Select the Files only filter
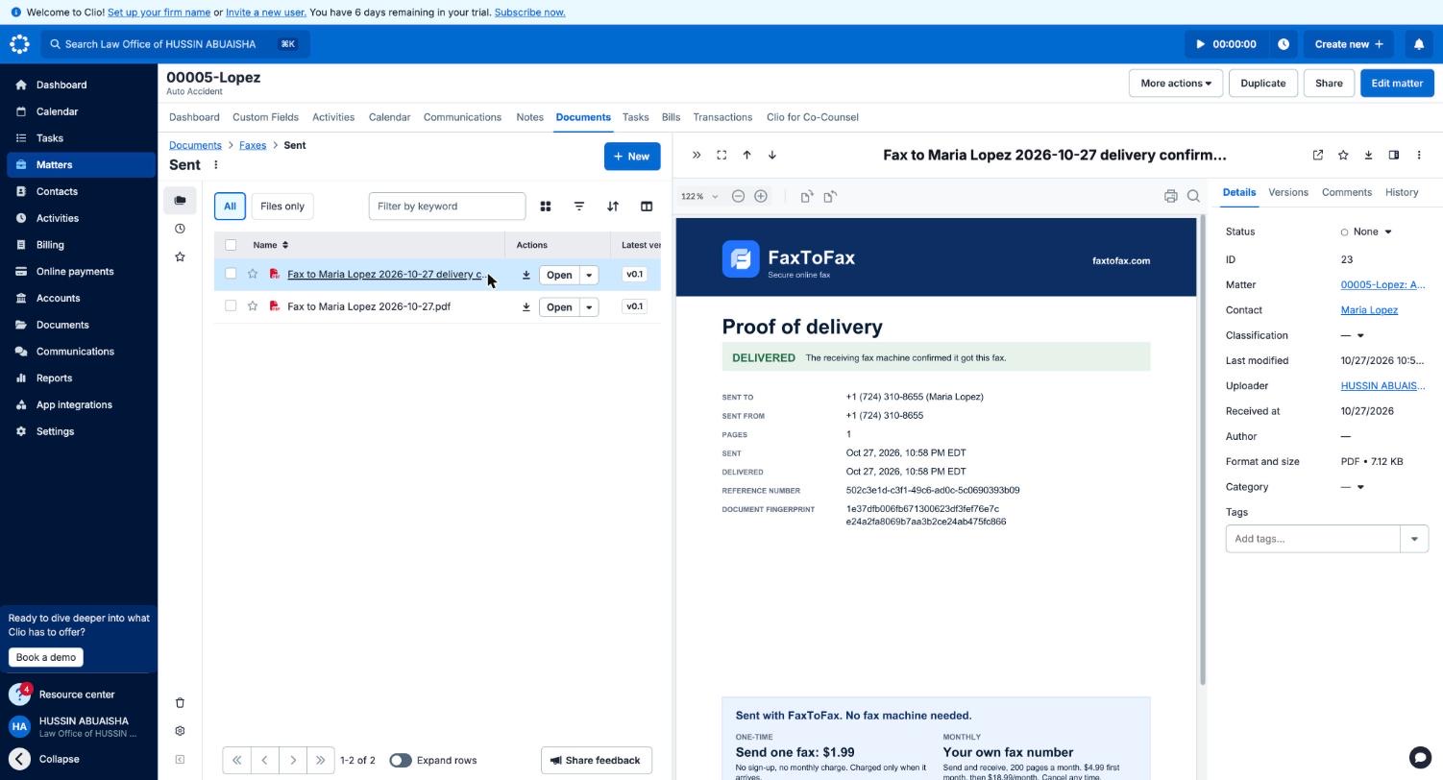 [282, 207]
